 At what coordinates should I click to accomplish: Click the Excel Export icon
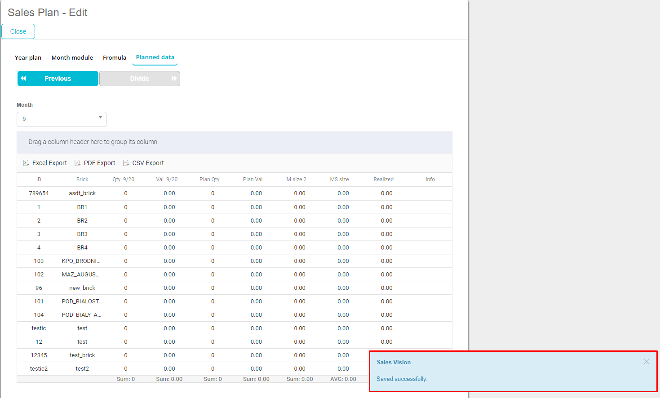(x=26, y=163)
